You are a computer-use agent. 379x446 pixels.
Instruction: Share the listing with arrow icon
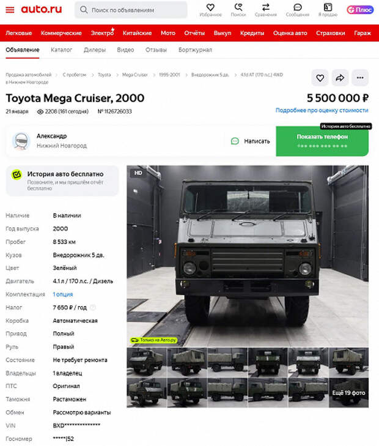point(340,78)
